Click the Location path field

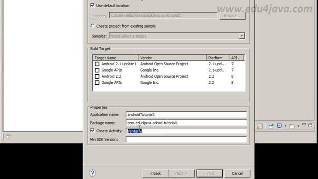coord(163,15)
